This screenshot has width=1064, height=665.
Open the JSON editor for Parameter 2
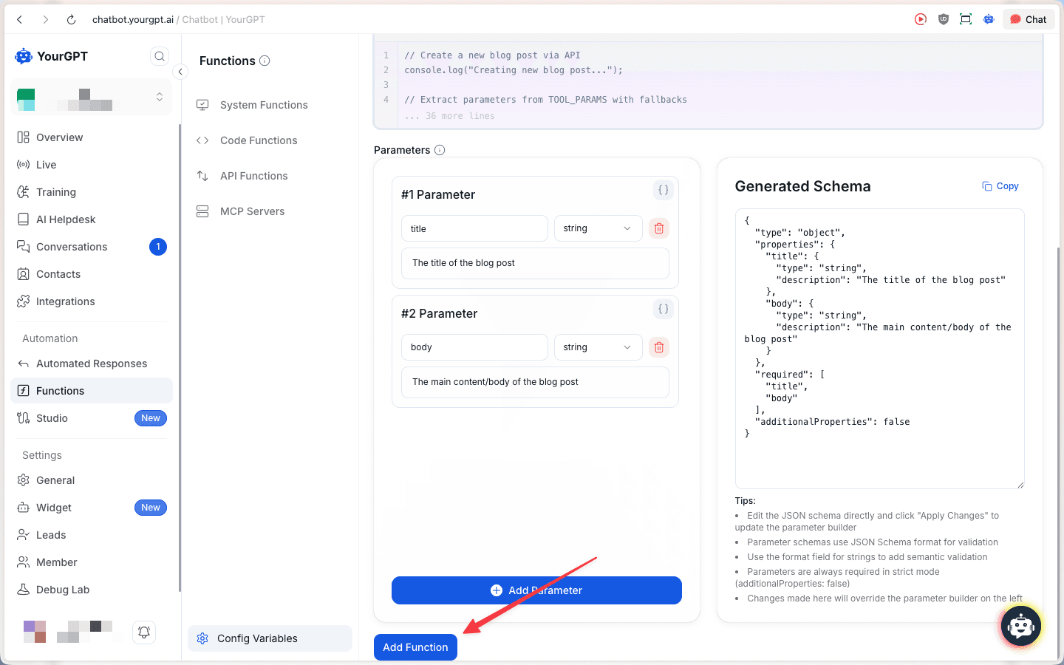(x=663, y=309)
